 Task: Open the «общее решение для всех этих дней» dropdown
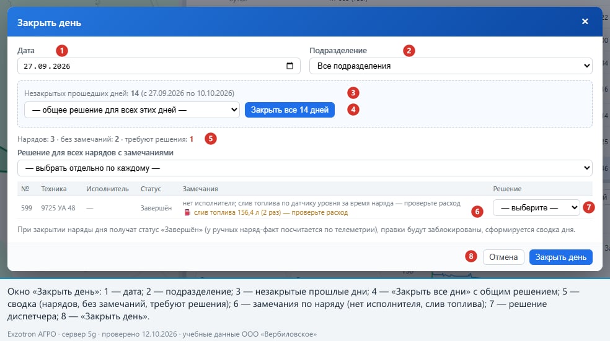[131, 110]
